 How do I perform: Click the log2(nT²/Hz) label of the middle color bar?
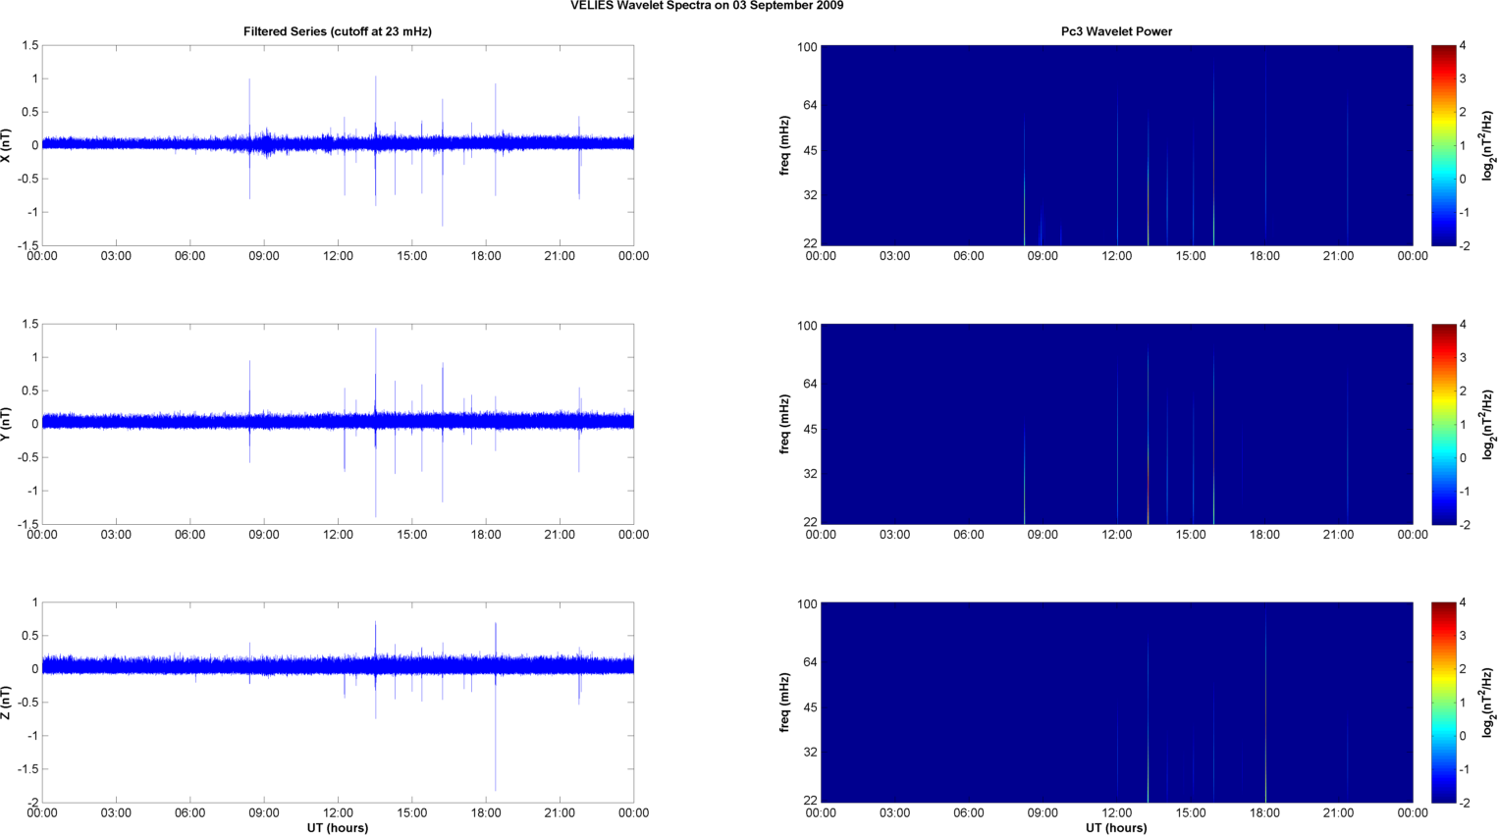point(1488,424)
